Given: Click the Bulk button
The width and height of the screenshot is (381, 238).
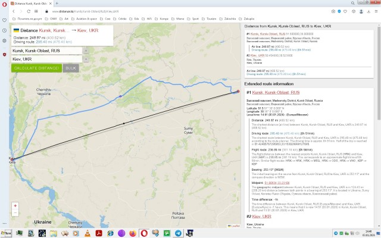Looking at the screenshot, I should point(71,68).
